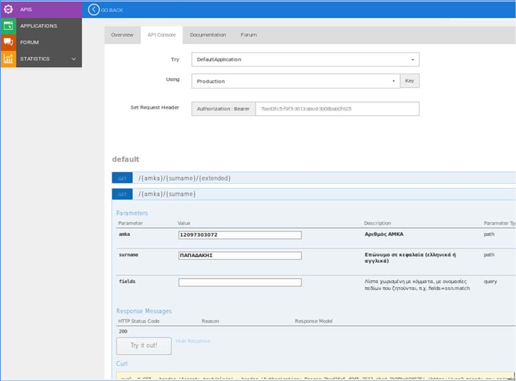Expand the Statistics sidebar chevron
This screenshot has height=381, width=516.
[x=74, y=59]
